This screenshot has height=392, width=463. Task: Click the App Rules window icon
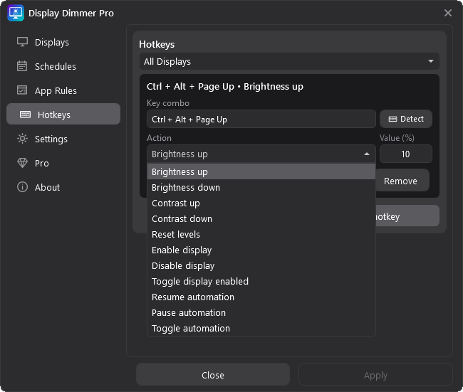tap(22, 90)
